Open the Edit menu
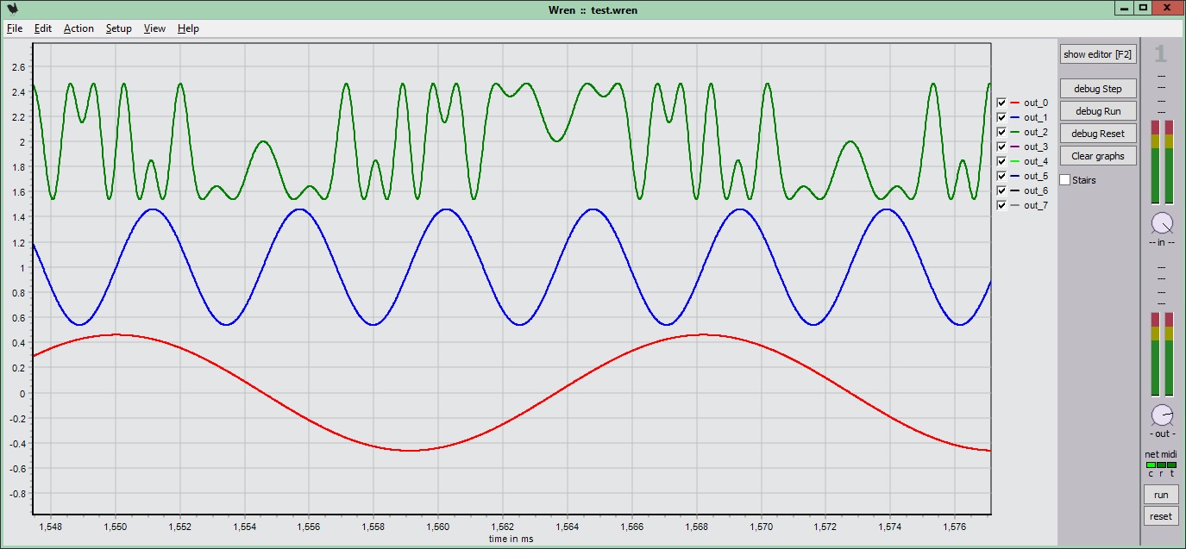 click(x=43, y=28)
